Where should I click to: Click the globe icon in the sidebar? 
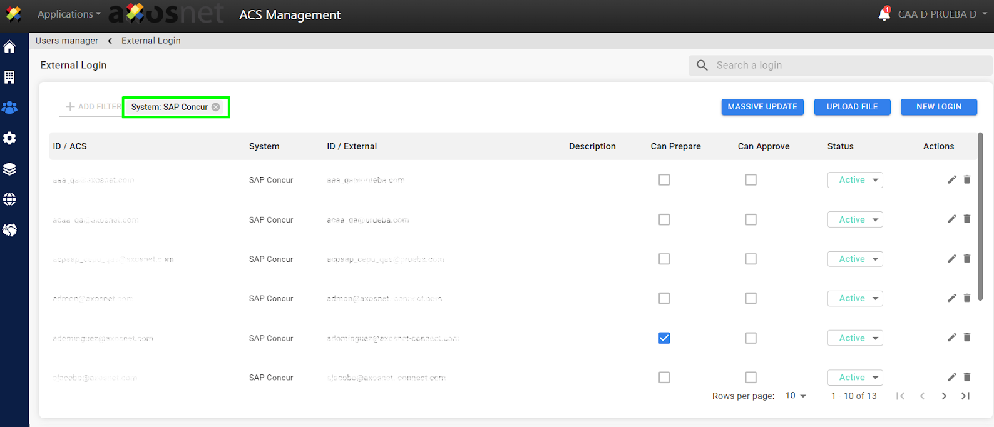[9, 199]
